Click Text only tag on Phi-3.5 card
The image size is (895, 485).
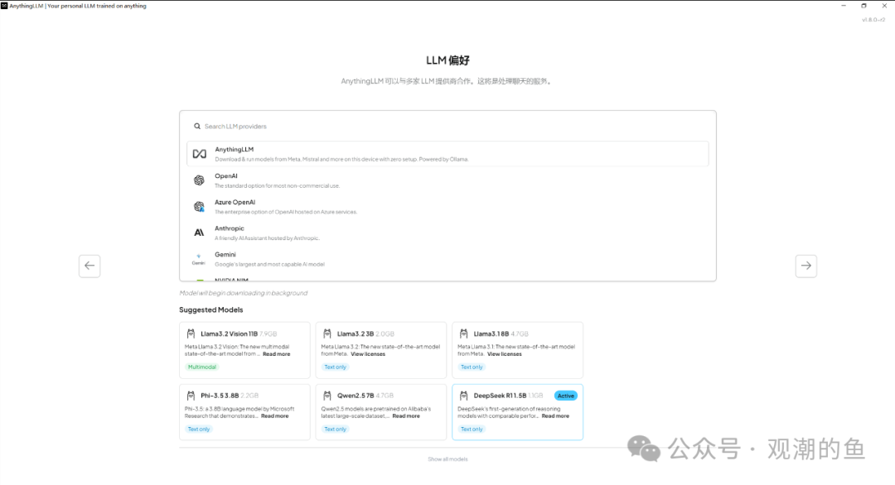pyautogui.click(x=199, y=430)
